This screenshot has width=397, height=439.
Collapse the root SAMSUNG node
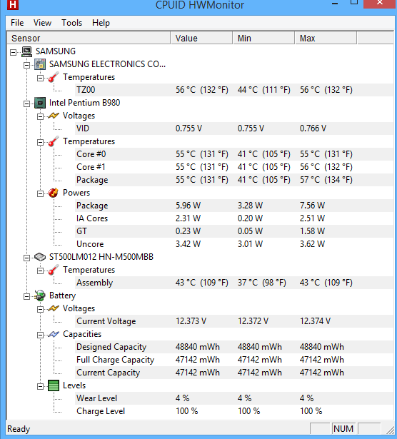[x=13, y=52]
